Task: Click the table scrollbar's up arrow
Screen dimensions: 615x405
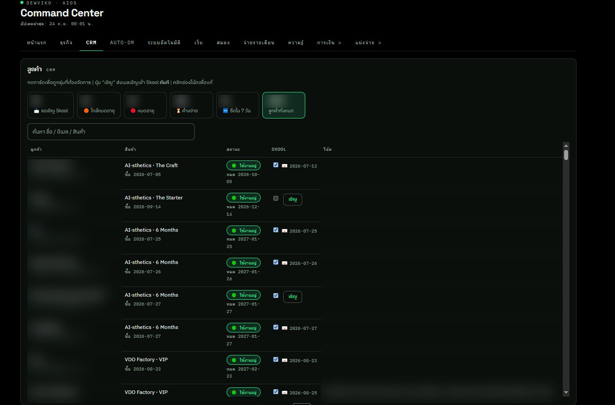Action: (566, 145)
